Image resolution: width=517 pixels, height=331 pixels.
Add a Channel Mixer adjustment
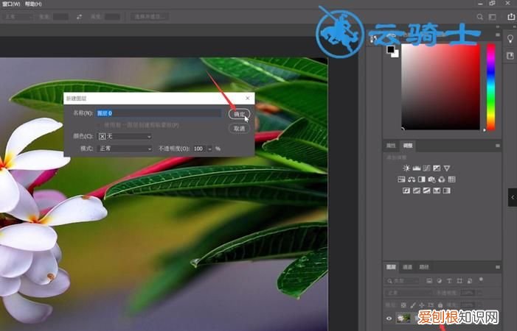click(x=442, y=179)
